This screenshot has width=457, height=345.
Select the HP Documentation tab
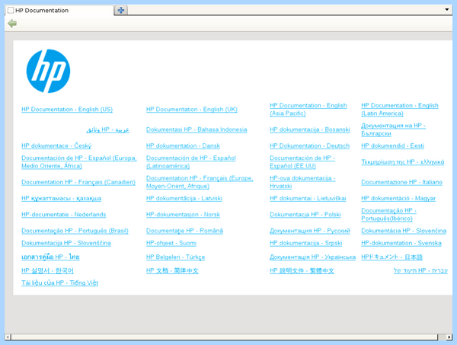coord(59,11)
